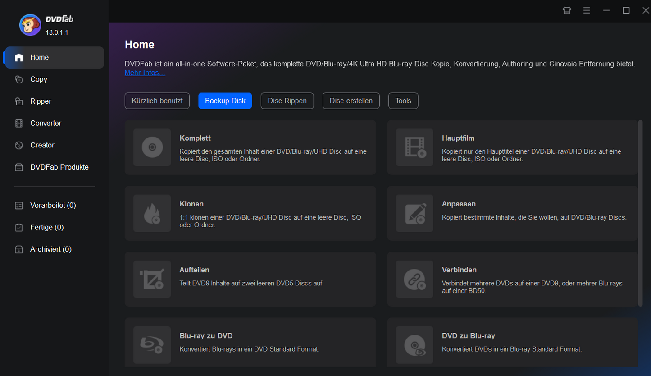Open the hamburger menu in title bar
This screenshot has height=376, width=651.
587,10
